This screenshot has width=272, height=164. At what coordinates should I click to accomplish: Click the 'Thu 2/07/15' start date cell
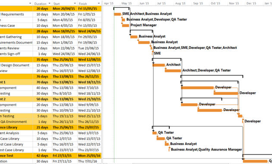[64, 139]
